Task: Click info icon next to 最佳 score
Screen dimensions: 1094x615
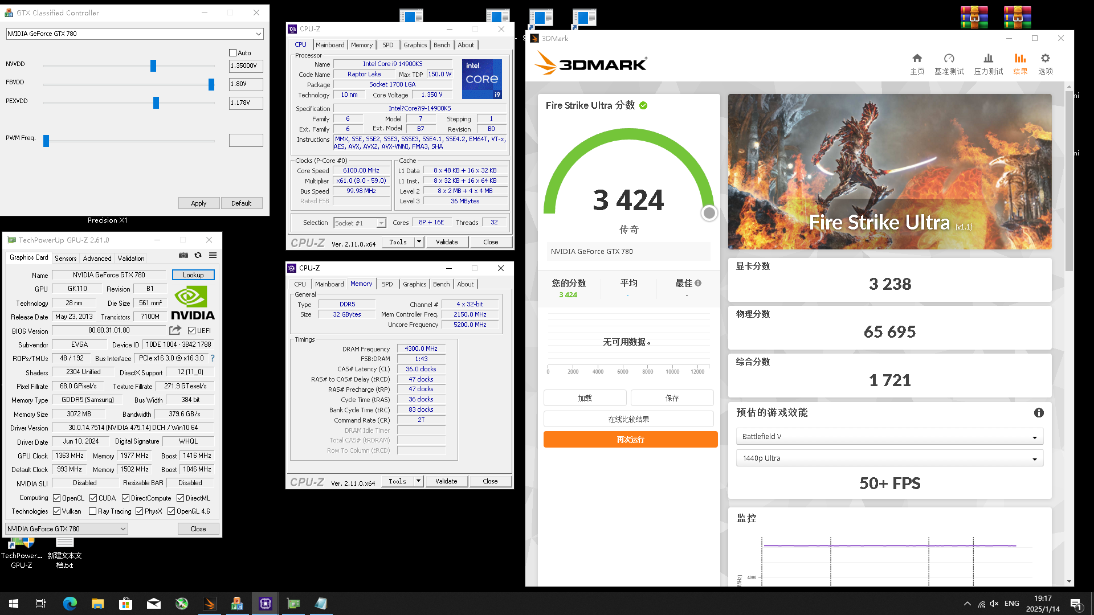Action: (698, 283)
